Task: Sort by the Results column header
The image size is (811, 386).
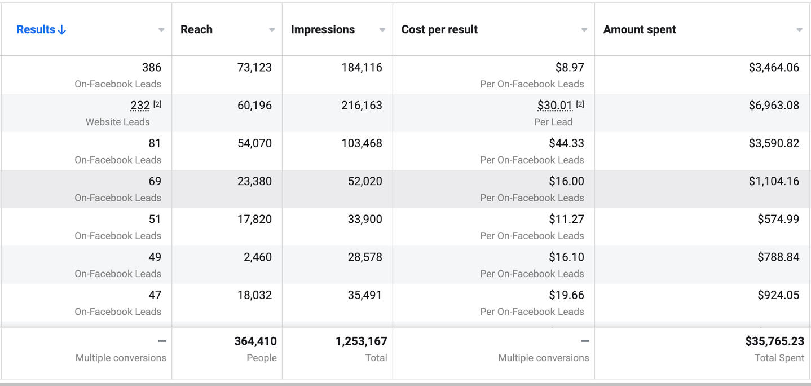Action: (x=36, y=30)
